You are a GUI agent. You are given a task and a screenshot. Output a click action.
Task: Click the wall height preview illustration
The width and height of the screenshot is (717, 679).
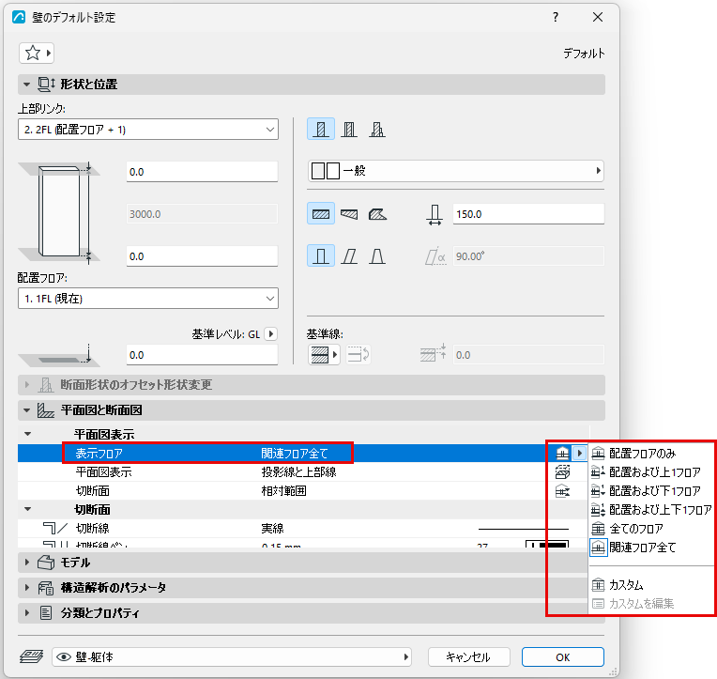coord(59,213)
